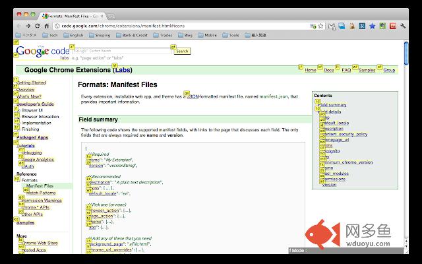Open the エンタメ bookmarks folder
The image size is (422, 264).
point(26,35)
